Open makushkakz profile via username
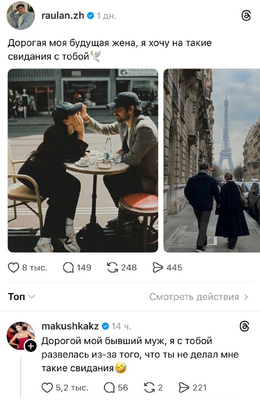The height and width of the screenshot is (400, 260). tap(70, 326)
